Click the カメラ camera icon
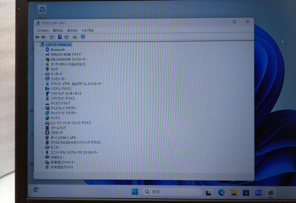 tap(47, 69)
